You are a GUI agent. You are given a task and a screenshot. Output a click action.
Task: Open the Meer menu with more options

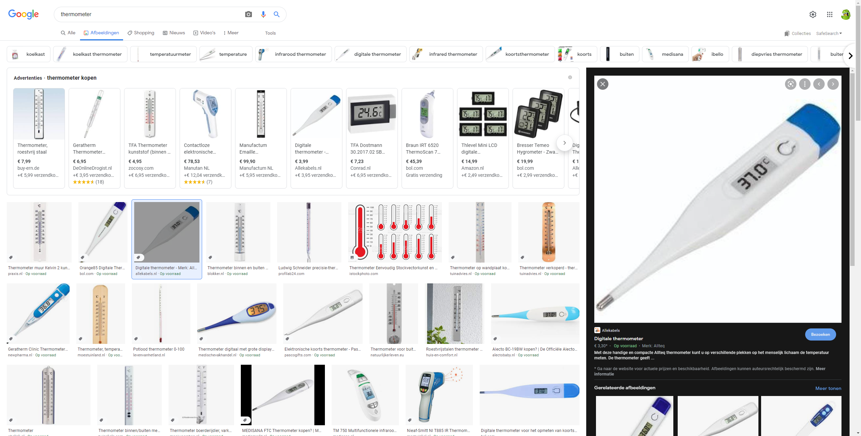coord(231,33)
